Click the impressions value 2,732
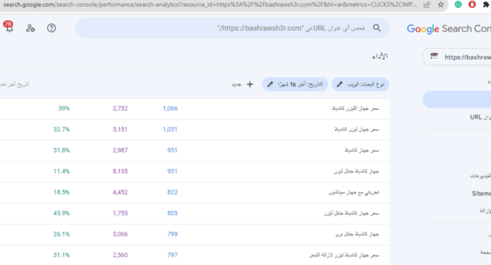 120,108
